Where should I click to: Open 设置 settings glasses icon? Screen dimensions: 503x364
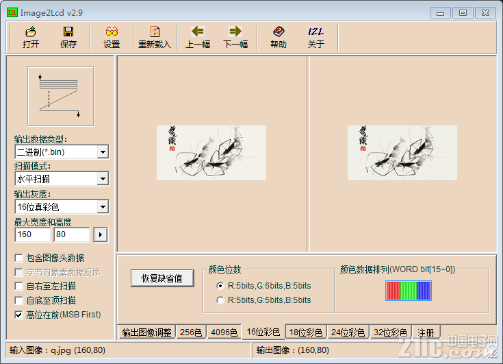coord(112,37)
